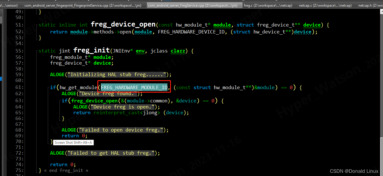The width and height of the screenshot is (383, 176).
Task: Open the underlined device reference on line 51
Action: [312, 25]
